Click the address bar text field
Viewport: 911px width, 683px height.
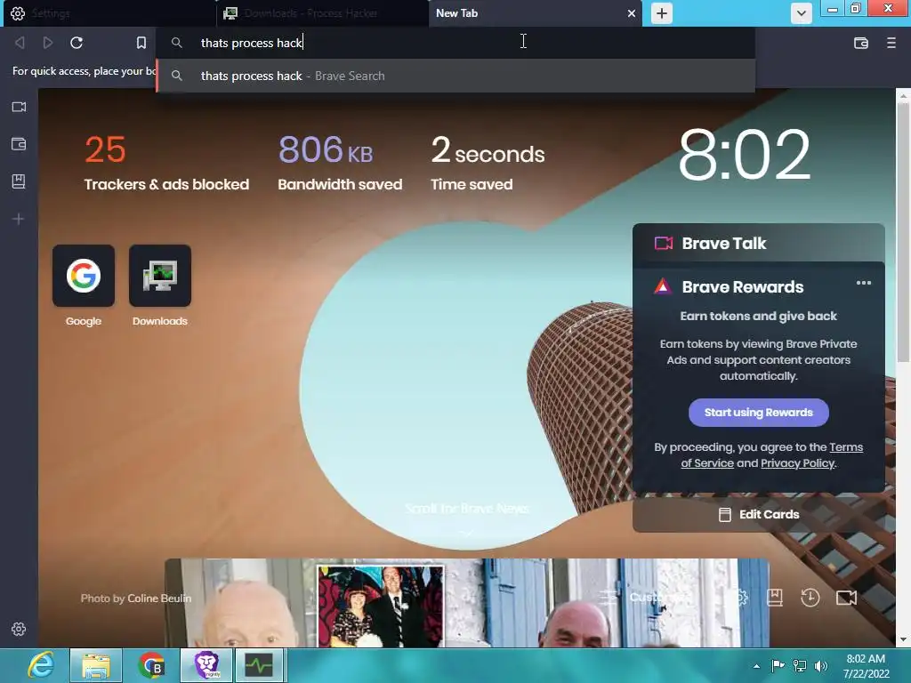click(456, 43)
